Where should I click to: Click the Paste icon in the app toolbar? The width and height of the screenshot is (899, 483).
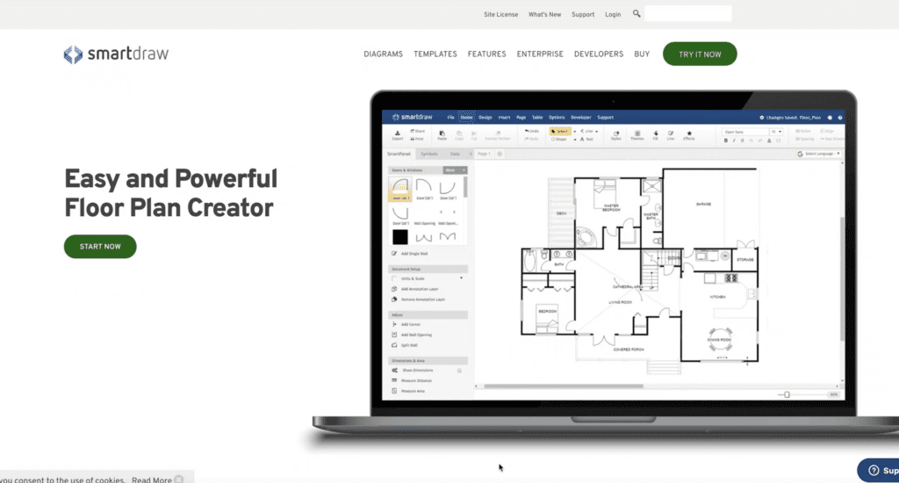tap(442, 135)
